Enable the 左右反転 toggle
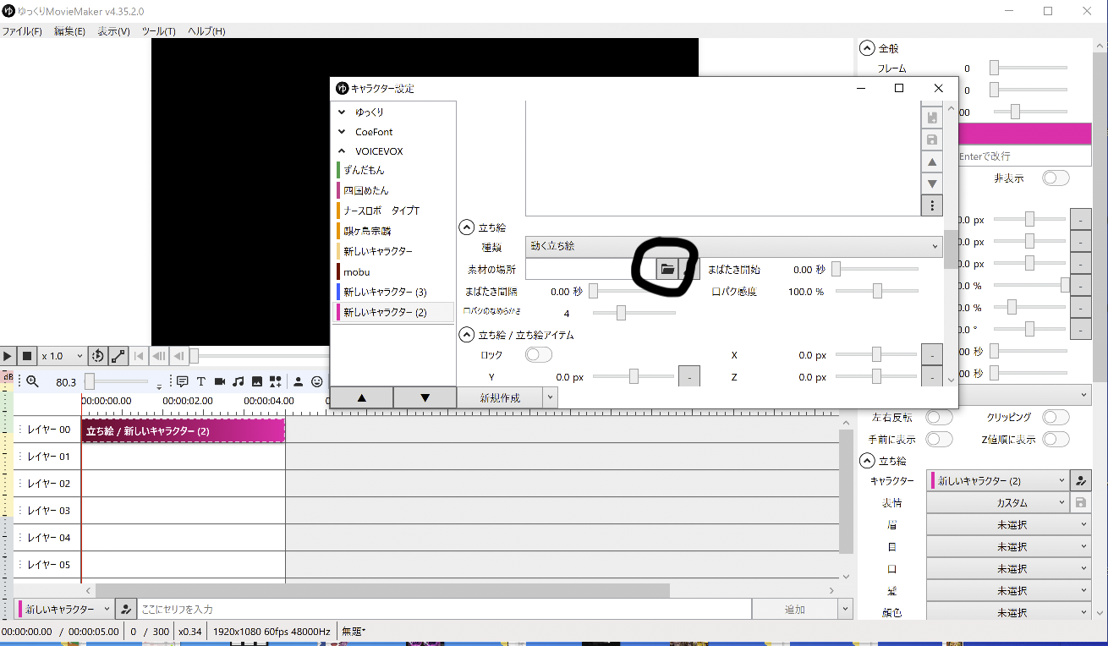1108x646 pixels. click(939, 418)
